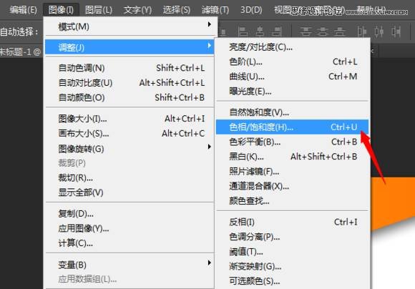Open 阈值(T)... adjustment
415x289 pixels.
(x=292, y=251)
